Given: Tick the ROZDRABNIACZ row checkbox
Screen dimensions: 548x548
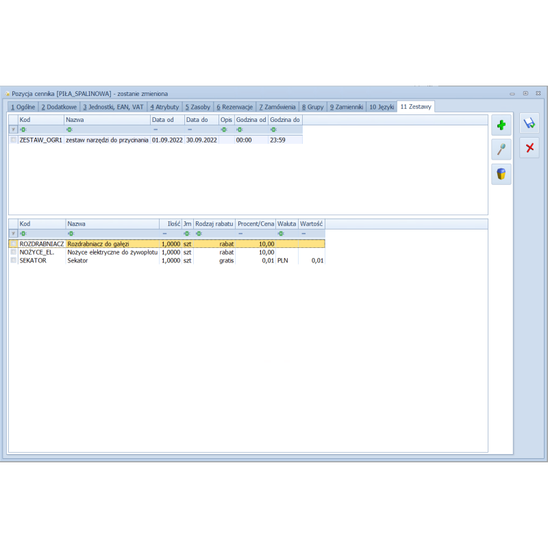Looking at the screenshot, I should point(14,244).
